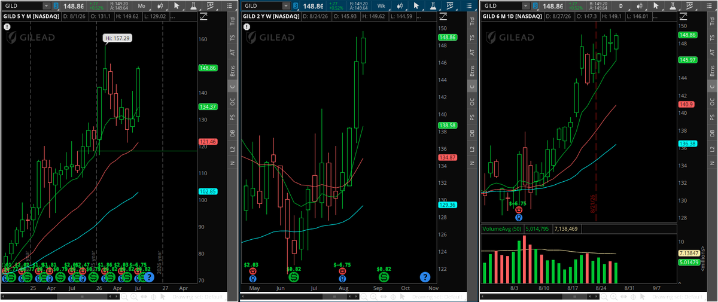Click $0.82 dividend icon near Sep on weekly chart

pyautogui.click(x=383, y=277)
